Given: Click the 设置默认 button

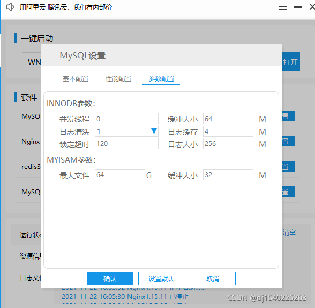Looking at the screenshot, I should coord(161,278).
